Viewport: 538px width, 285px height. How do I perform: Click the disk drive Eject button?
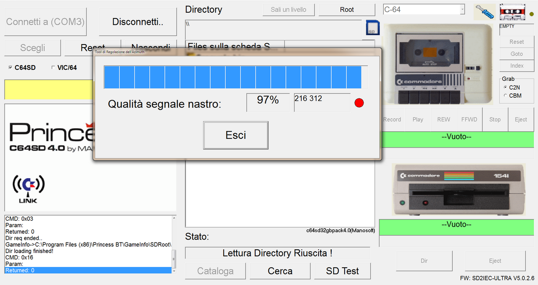(x=495, y=261)
